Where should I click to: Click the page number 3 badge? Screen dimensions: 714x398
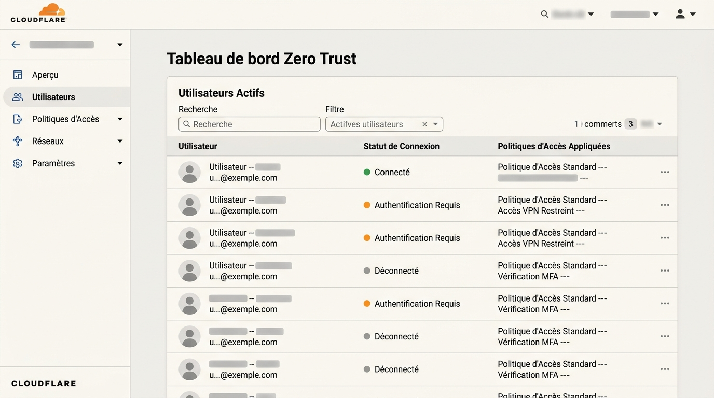pyautogui.click(x=630, y=124)
